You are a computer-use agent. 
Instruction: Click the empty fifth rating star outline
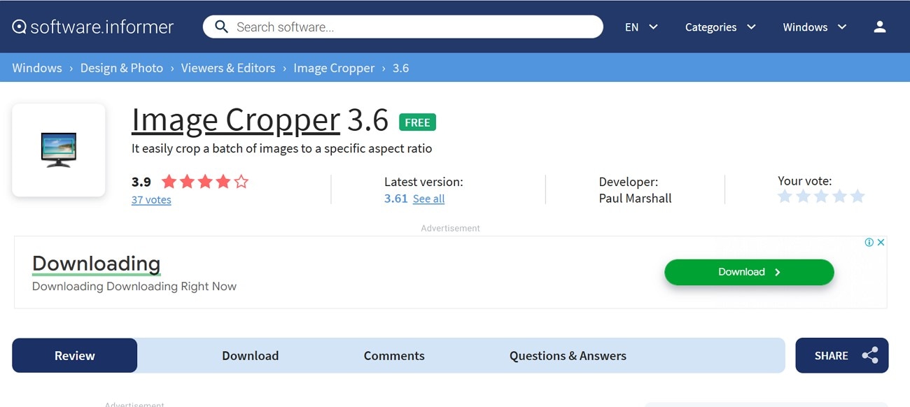point(241,182)
